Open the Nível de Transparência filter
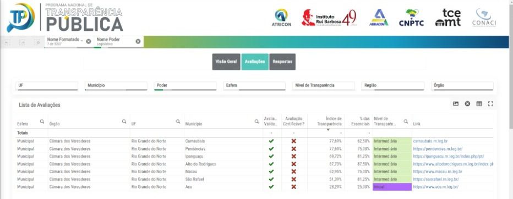The width and height of the screenshot is (513, 199). point(324,86)
